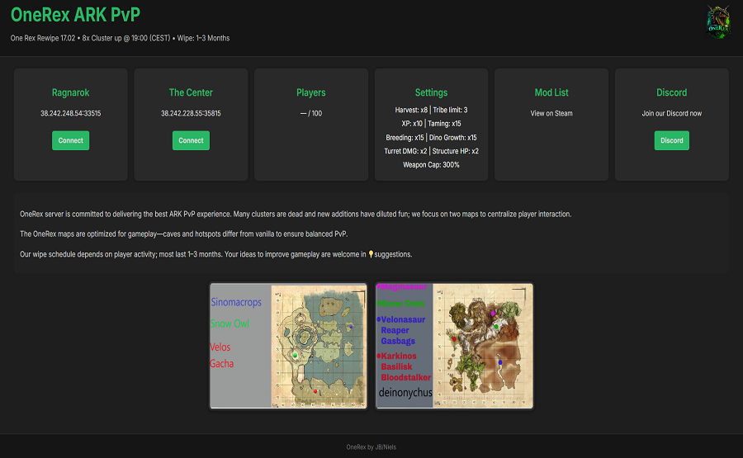
Task: Hit the green Discord button
Action: coord(671,140)
